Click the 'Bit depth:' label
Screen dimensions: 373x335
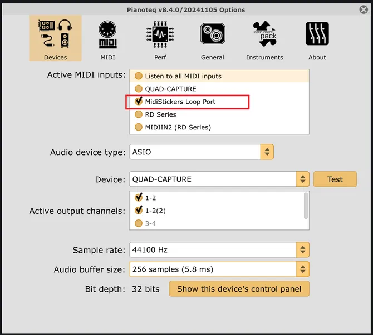coord(105,289)
